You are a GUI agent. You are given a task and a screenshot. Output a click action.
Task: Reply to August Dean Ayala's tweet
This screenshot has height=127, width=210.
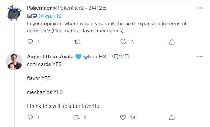(30, 117)
